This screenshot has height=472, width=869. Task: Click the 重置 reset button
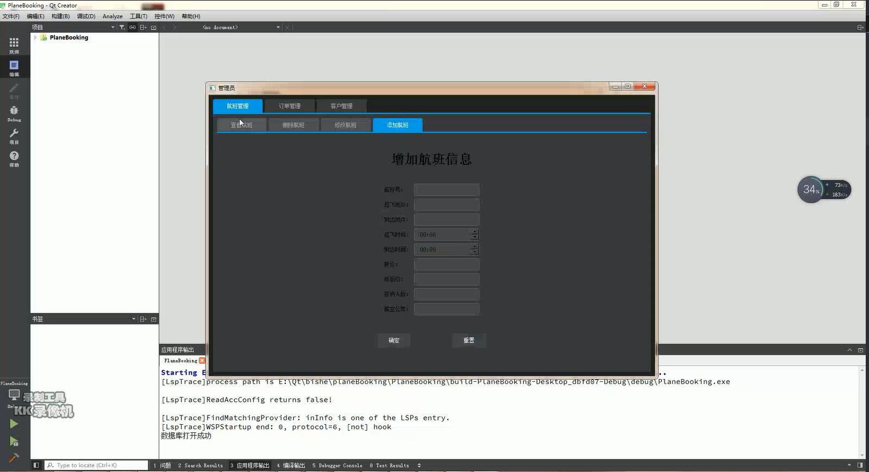click(x=469, y=340)
